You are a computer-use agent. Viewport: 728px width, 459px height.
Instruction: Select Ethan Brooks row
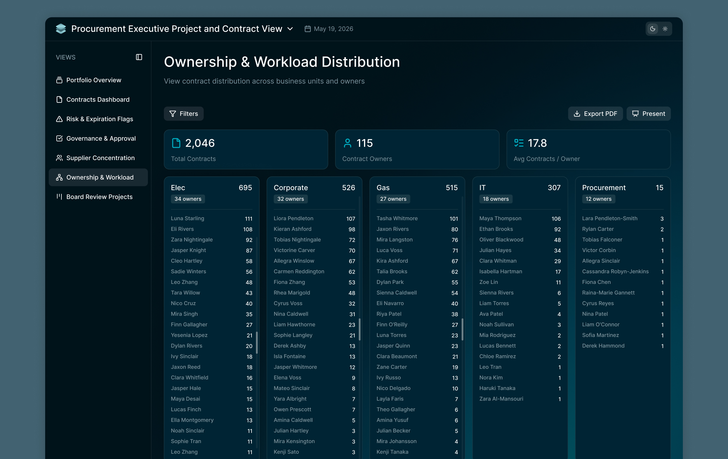(520, 229)
